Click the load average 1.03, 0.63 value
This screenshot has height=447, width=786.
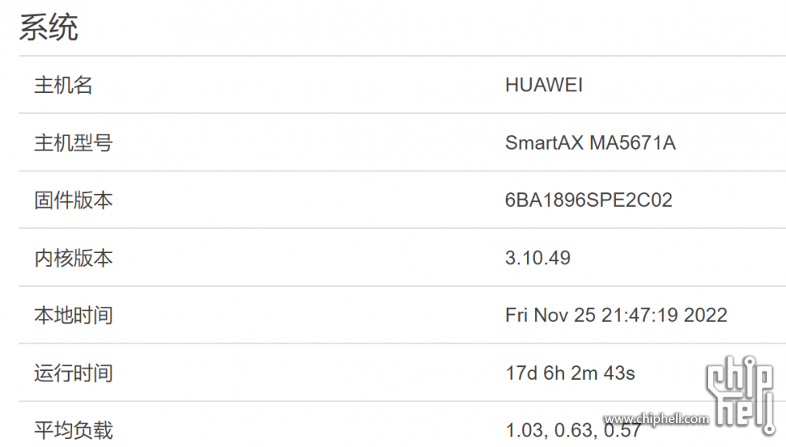(x=573, y=430)
